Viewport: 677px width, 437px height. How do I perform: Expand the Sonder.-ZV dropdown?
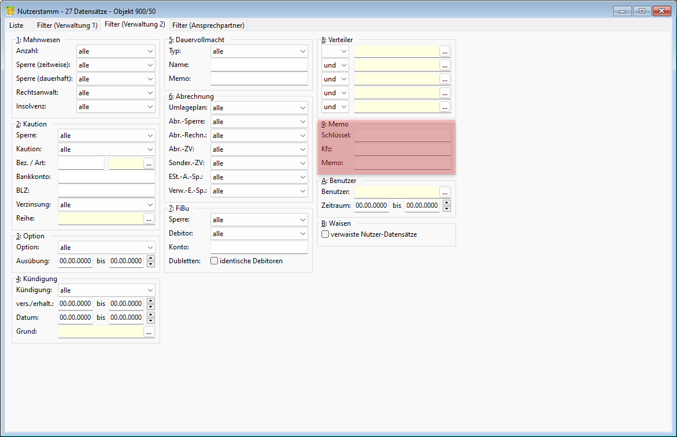[259, 163]
